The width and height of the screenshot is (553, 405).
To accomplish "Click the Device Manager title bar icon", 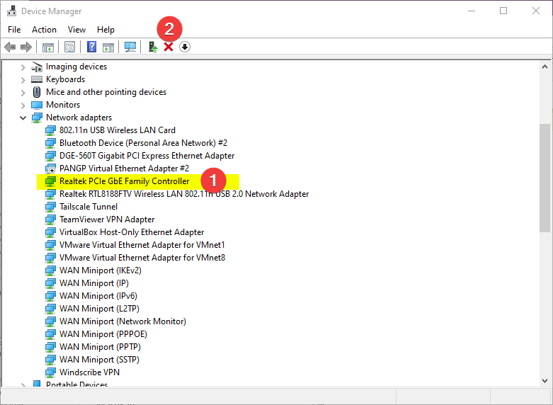I will [11, 11].
